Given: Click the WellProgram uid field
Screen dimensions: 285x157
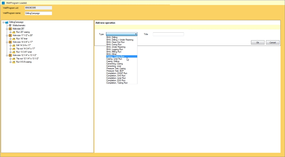Looking at the screenshot, I should (38, 8).
